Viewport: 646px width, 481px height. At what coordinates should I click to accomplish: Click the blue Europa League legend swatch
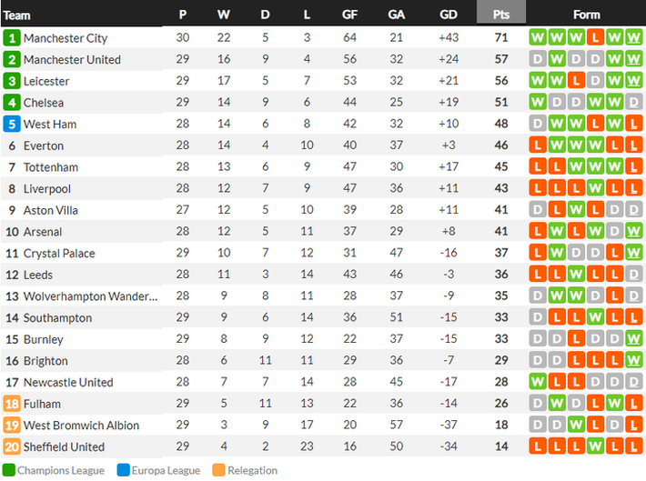pos(124,470)
